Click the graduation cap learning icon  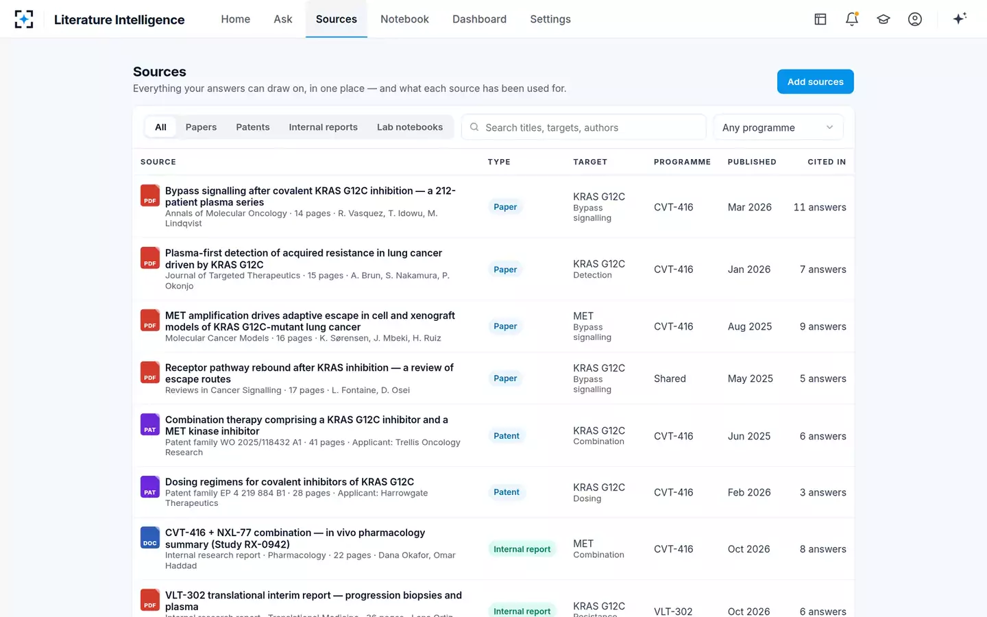click(x=884, y=19)
